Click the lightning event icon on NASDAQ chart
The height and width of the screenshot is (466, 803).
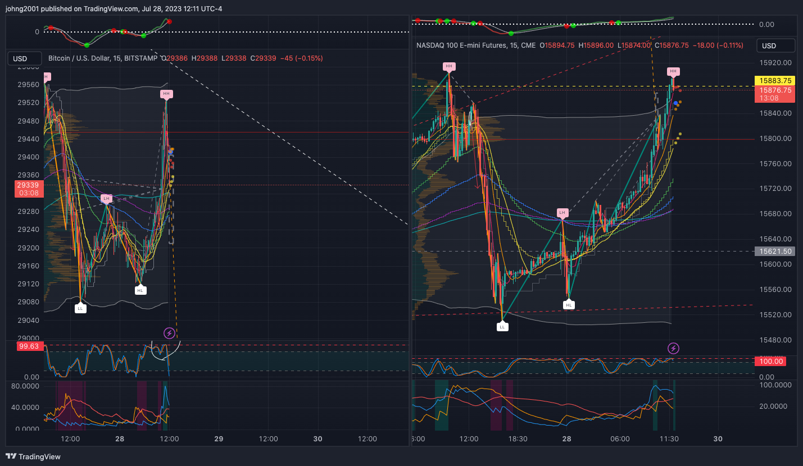[x=673, y=349]
